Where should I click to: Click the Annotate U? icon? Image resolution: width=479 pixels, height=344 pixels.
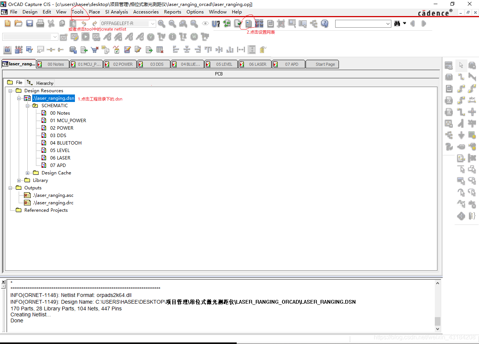point(216,24)
